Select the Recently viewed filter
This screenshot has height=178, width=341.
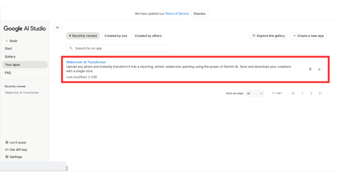pos(83,36)
